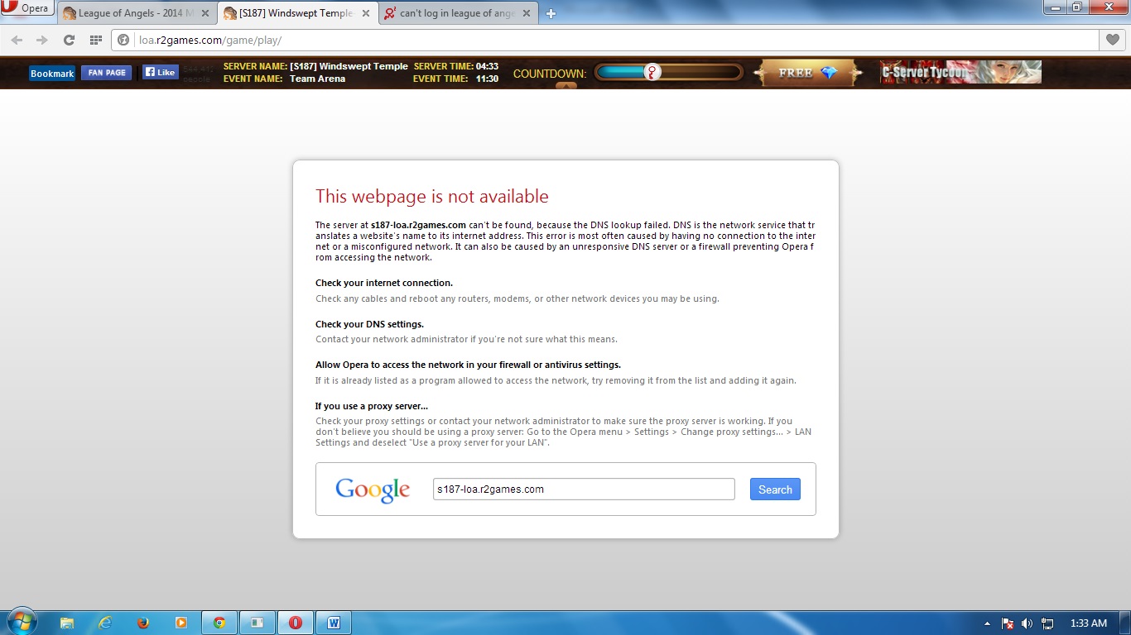Toggle the volume speaker icon in tray

click(1028, 623)
